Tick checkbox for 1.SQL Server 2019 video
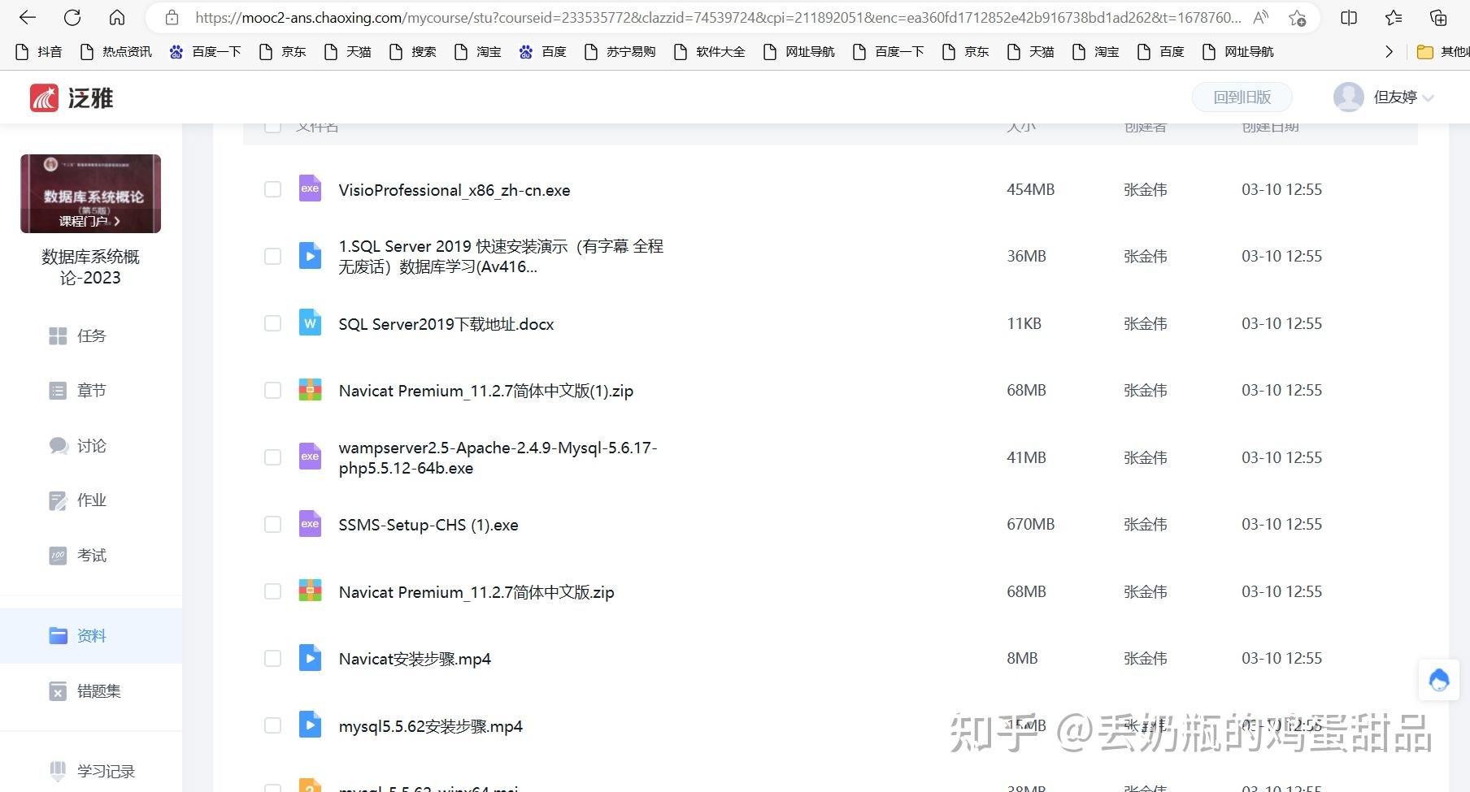The image size is (1470, 792). (272, 256)
